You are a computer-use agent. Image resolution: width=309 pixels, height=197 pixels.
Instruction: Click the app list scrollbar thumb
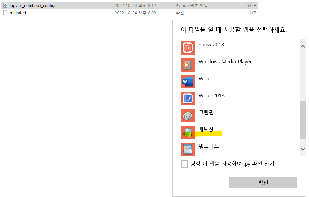point(303,120)
